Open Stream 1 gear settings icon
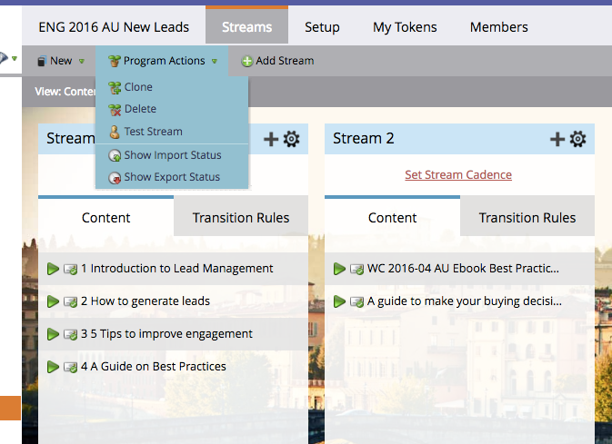The height and width of the screenshot is (444, 612). click(291, 139)
